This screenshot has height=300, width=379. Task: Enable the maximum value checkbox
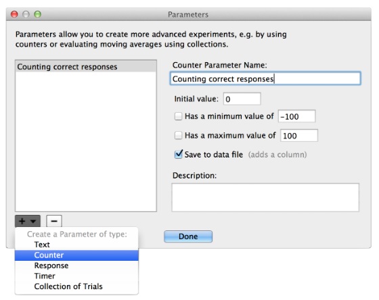tap(179, 135)
